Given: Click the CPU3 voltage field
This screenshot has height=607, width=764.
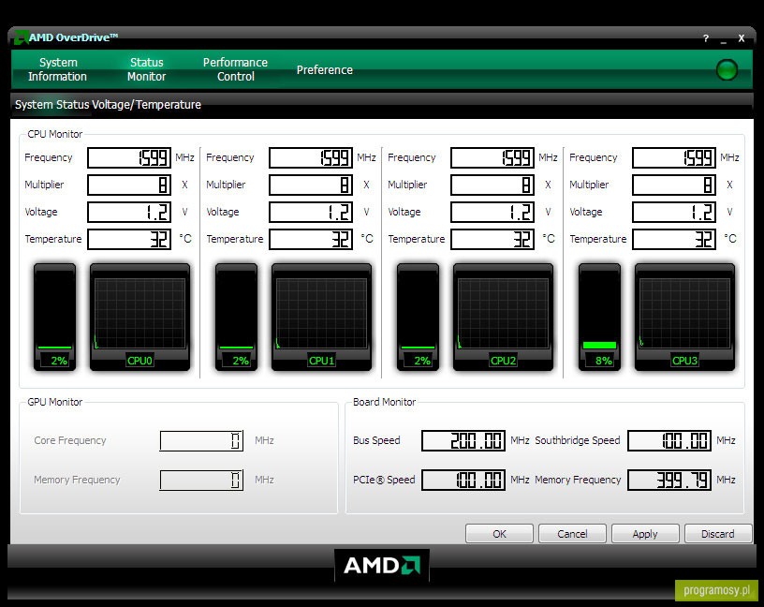Looking at the screenshot, I should coord(674,212).
